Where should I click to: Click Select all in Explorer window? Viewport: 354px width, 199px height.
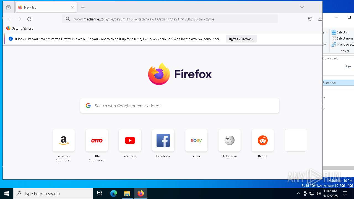340,32
